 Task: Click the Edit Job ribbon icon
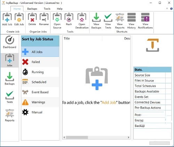coord(19,17)
